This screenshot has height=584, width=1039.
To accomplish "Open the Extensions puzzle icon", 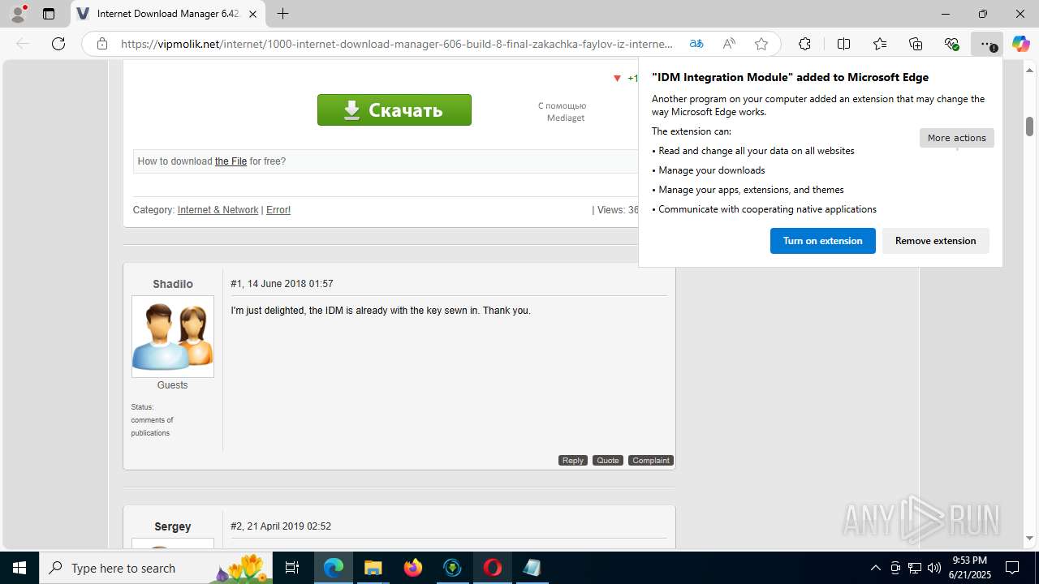I will (x=804, y=44).
